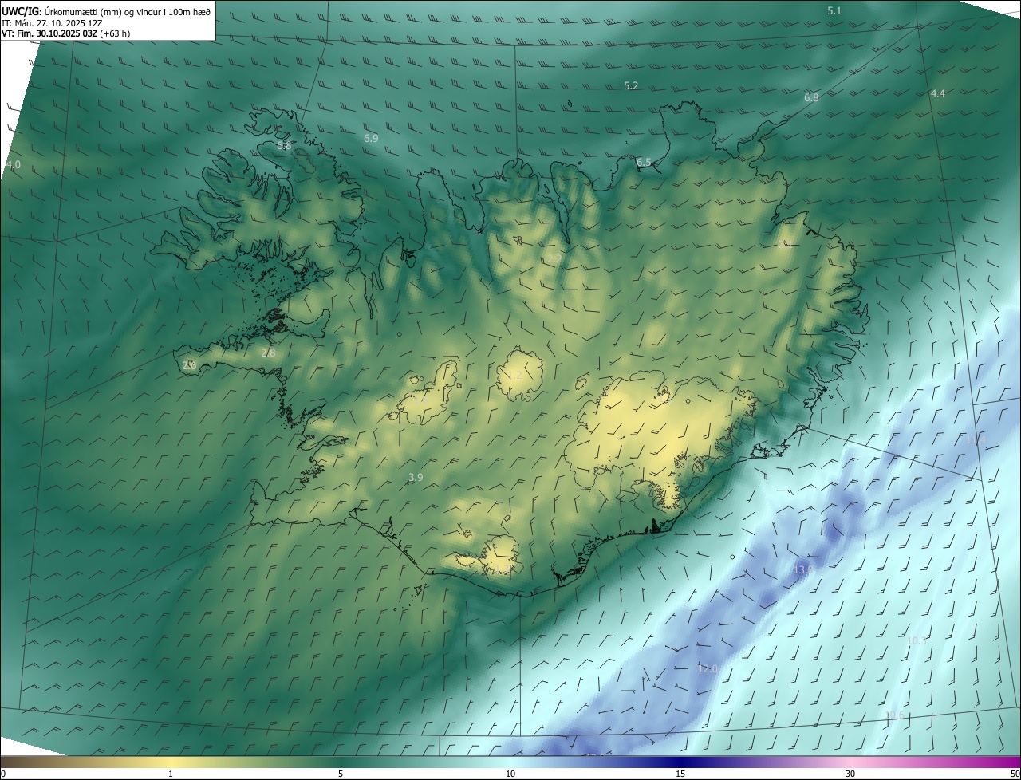Click the colorbar tick label '10'
The image size is (1021, 780).
tap(510, 774)
